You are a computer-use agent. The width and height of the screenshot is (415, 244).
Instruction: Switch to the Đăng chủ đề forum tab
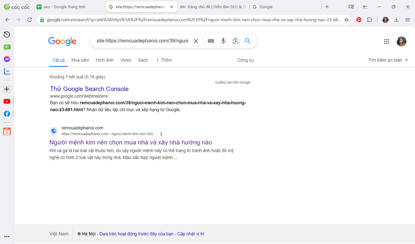point(212,7)
